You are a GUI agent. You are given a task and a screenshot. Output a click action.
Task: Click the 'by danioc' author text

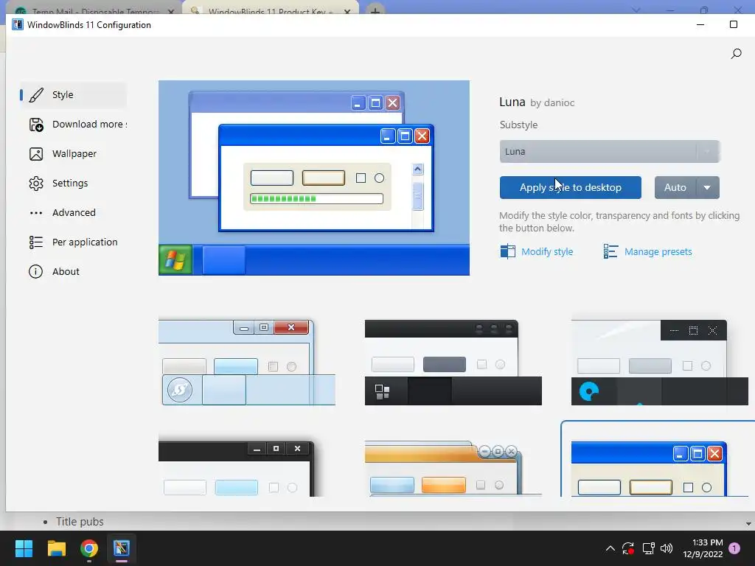[552, 102]
